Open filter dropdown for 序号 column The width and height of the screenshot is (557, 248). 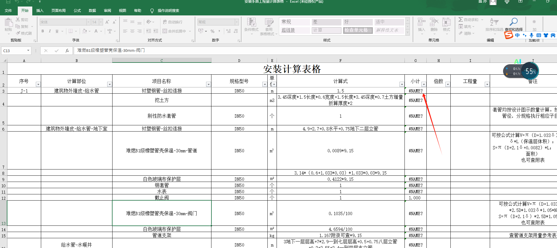(38, 84)
